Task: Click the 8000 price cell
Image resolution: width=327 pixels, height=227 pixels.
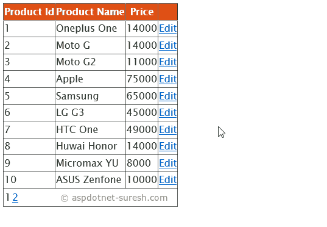Action: tap(142, 164)
